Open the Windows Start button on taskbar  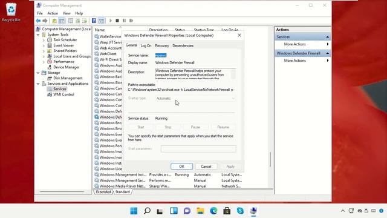(134, 211)
